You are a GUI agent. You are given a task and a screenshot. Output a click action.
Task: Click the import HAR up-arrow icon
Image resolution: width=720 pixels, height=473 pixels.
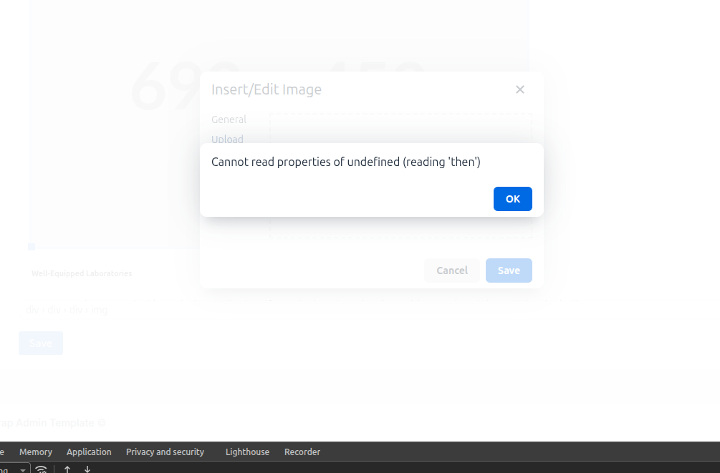[x=67, y=469]
